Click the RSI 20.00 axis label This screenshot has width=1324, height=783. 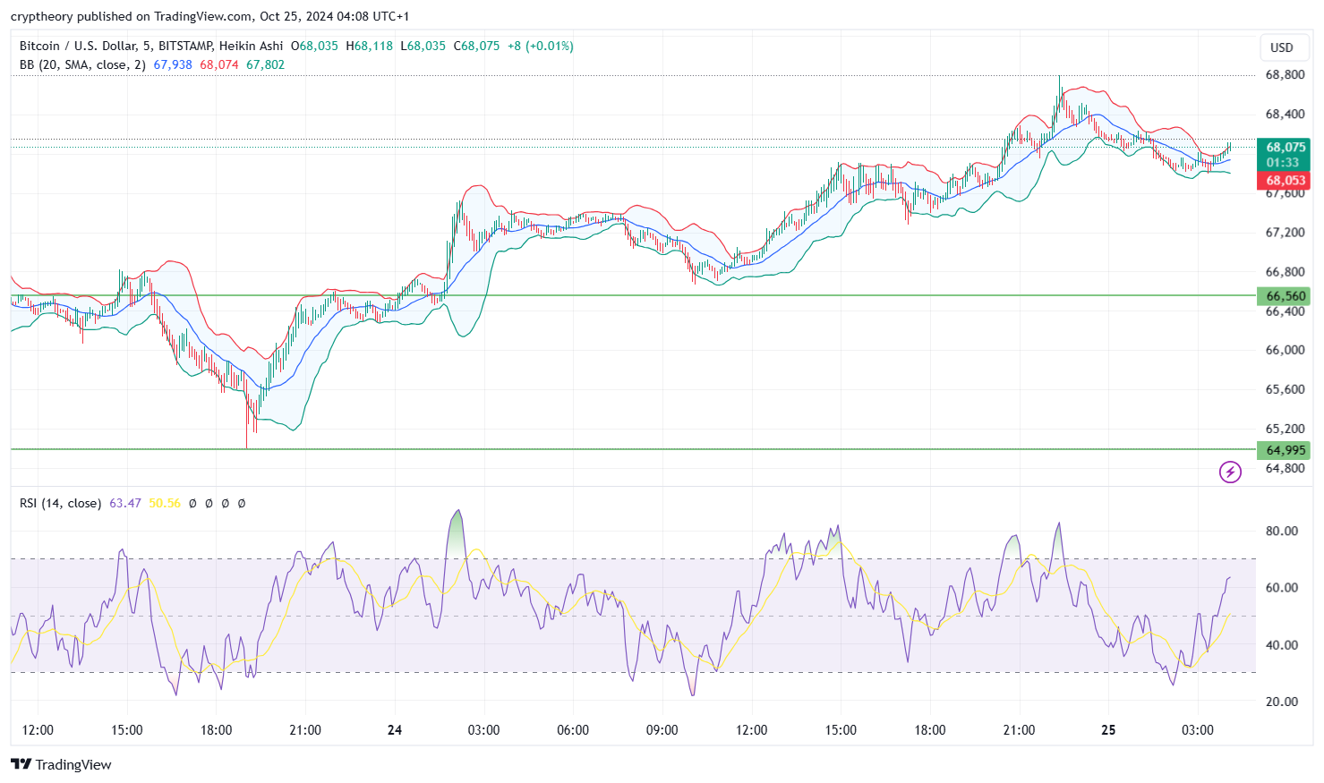(1281, 702)
